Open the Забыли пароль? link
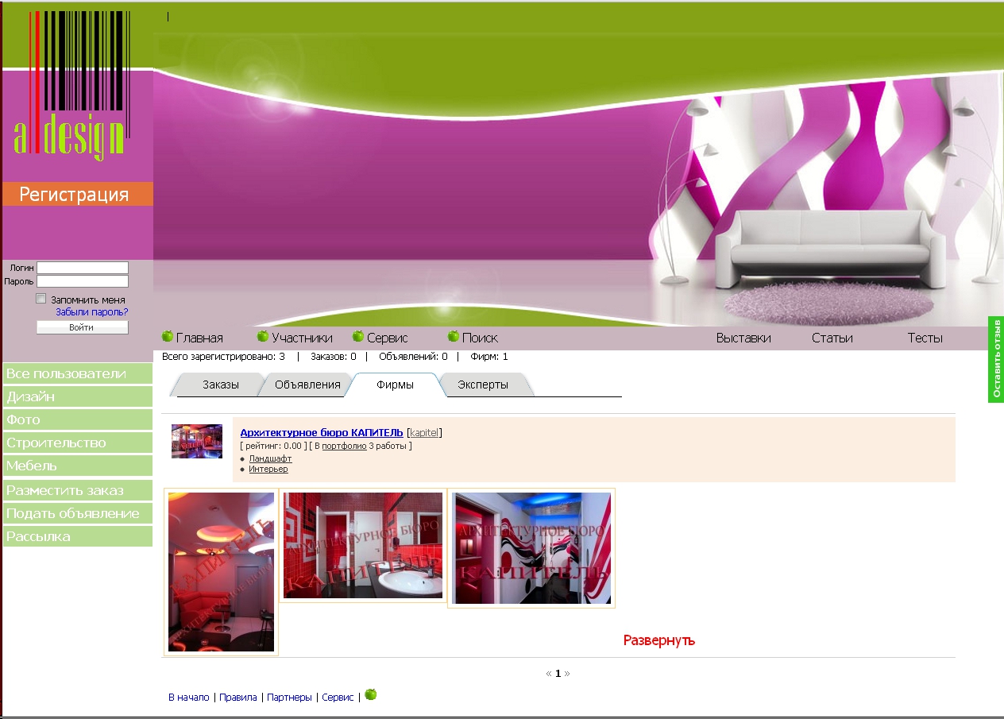The image size is (1004, 719). pyautogui.click(x=91, y=312)
